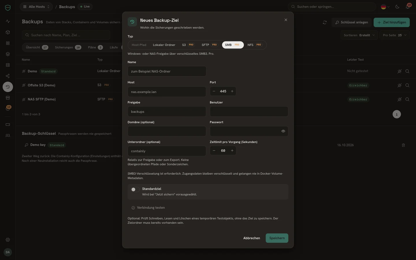Open the network share icon in sidebar
The width and height of the screenshot is (416, 260).
(8, 76)
